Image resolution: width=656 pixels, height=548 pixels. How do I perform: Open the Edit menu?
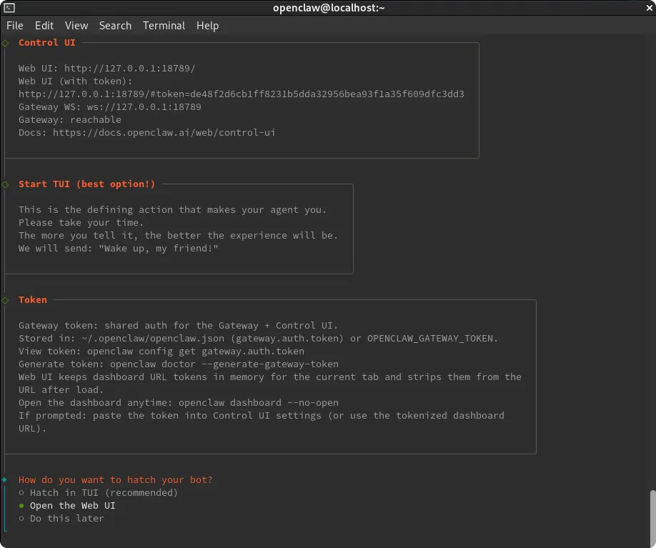44,26
